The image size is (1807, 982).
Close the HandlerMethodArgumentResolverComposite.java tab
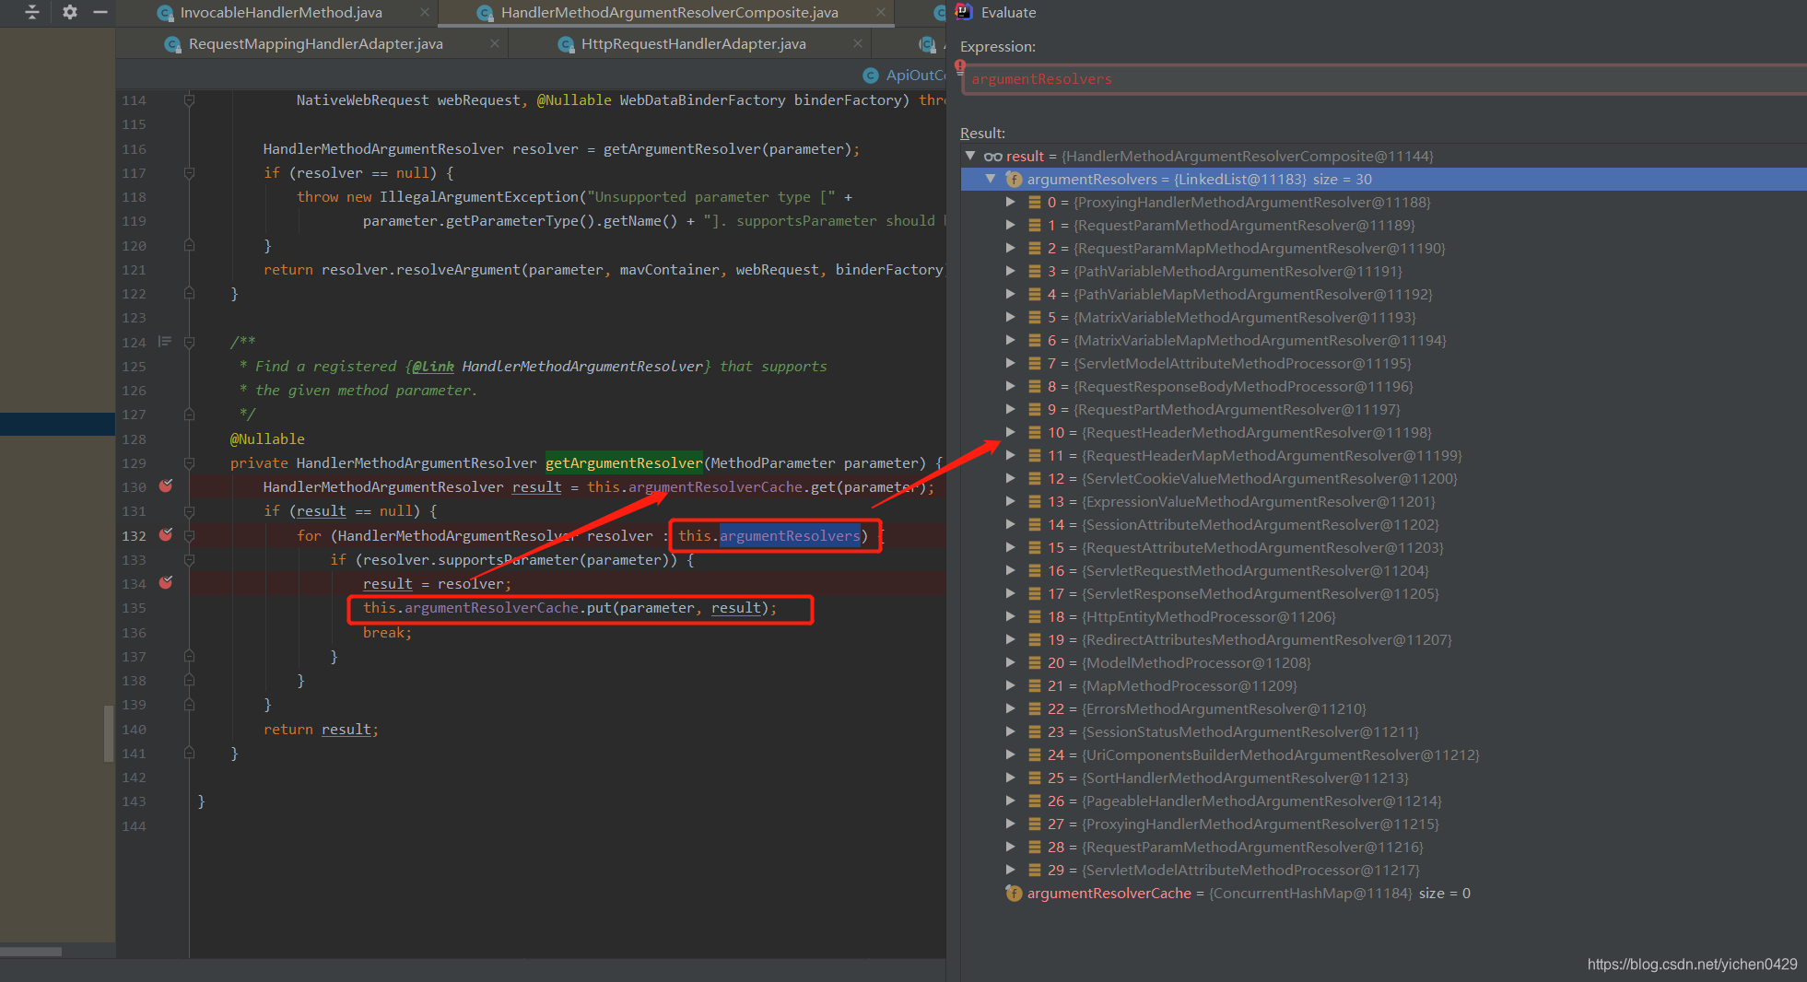[x=881, y=12]
